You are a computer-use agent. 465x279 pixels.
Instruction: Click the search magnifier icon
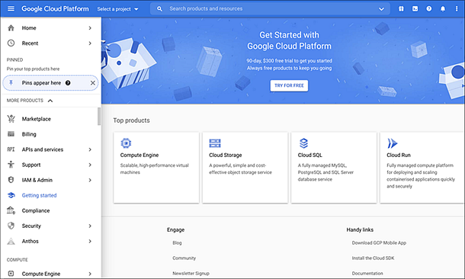click(x=159, y=9)
